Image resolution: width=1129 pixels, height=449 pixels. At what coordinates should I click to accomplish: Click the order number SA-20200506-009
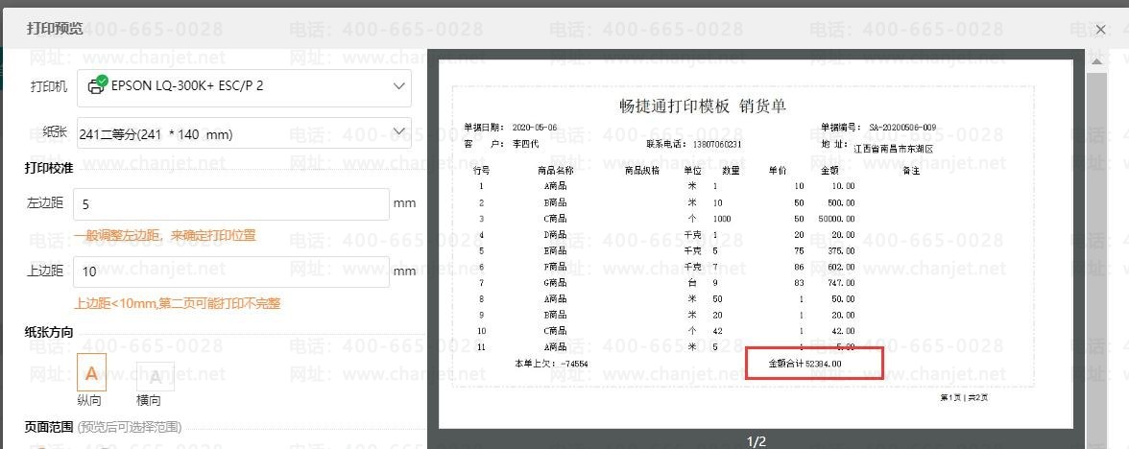[x=902, y=128]
